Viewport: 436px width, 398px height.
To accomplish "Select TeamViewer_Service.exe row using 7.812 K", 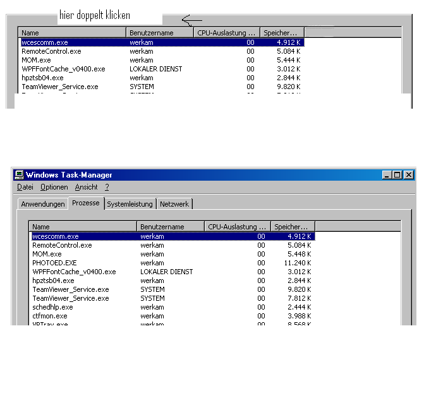I will (x=172, y=298).
